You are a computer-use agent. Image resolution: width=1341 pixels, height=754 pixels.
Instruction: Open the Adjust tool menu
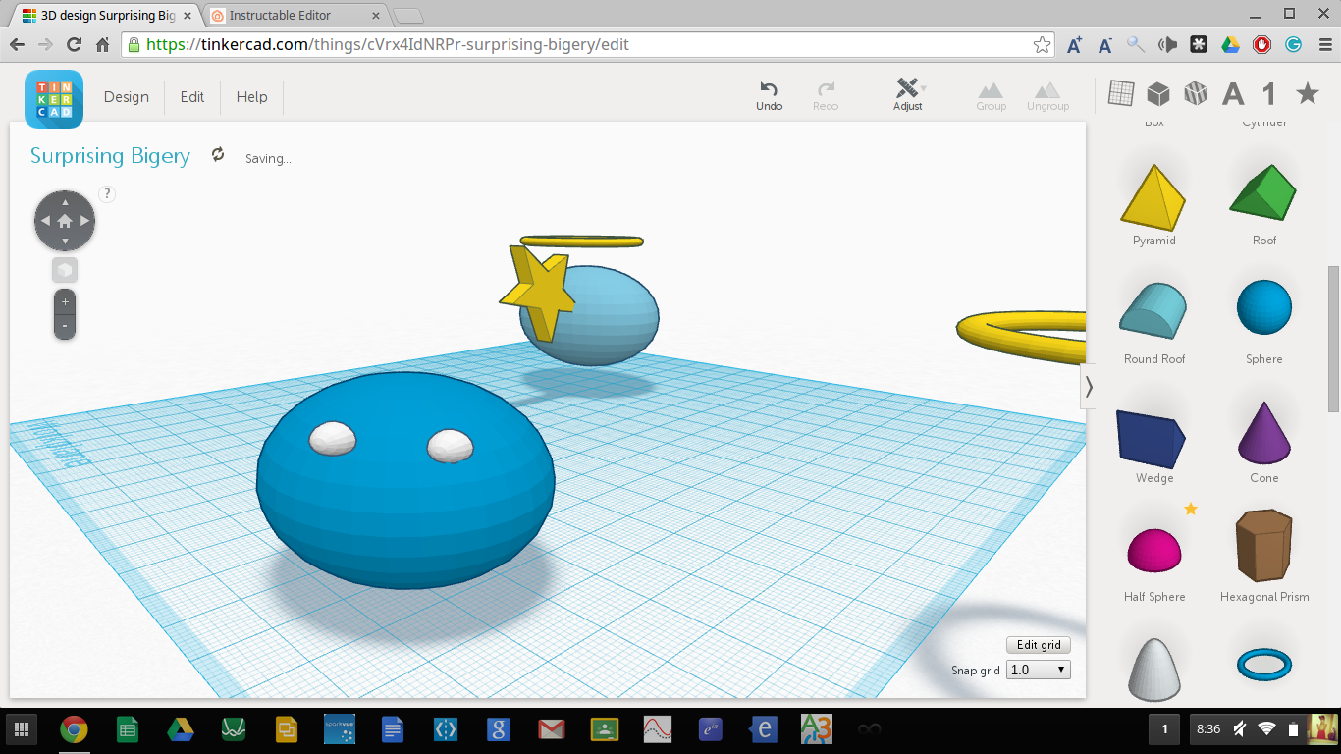coord(908,95)
